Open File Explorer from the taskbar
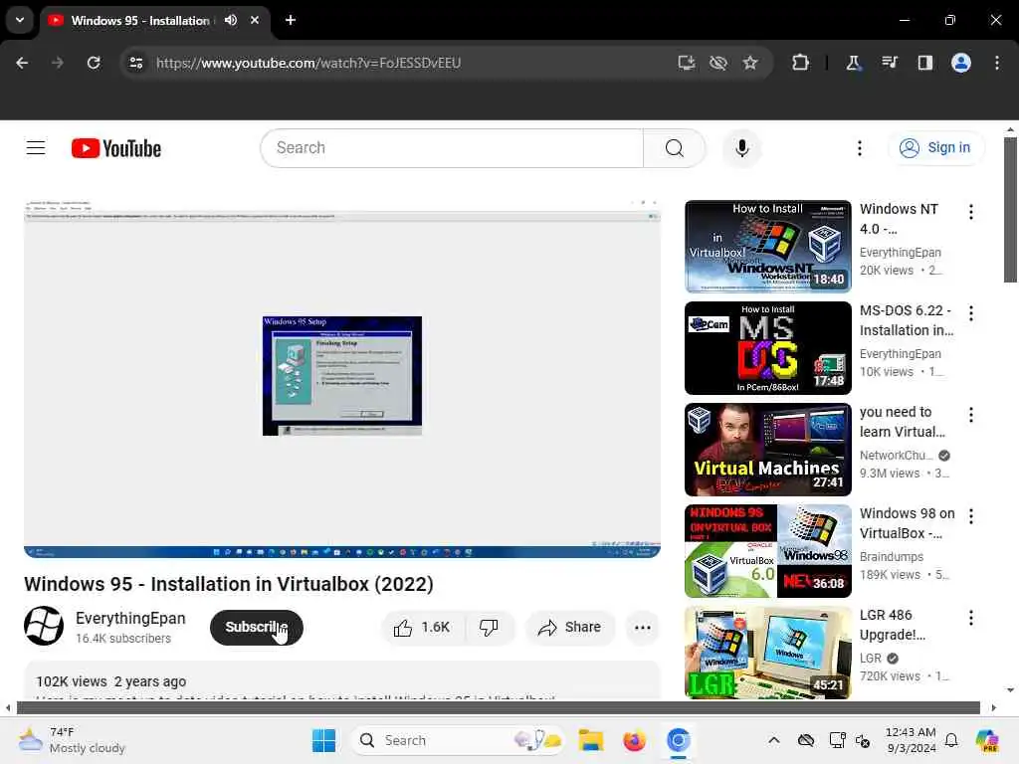1019x764 pixels. [x=591, y=740]
